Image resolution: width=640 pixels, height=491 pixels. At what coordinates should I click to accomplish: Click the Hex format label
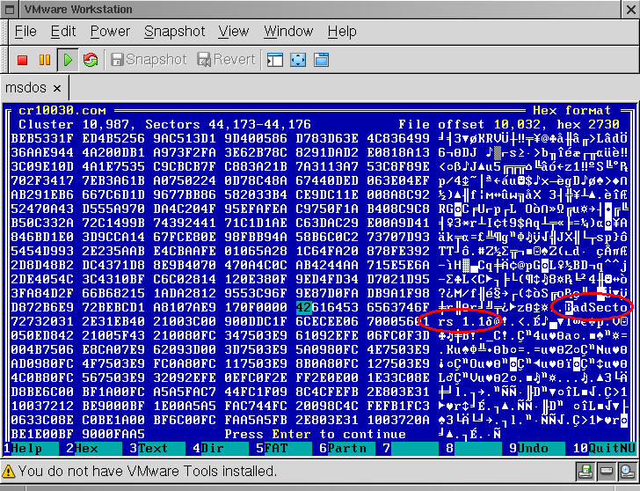[571, 111]
